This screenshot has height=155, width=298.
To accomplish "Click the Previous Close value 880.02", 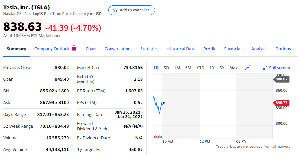I will 62,68.
